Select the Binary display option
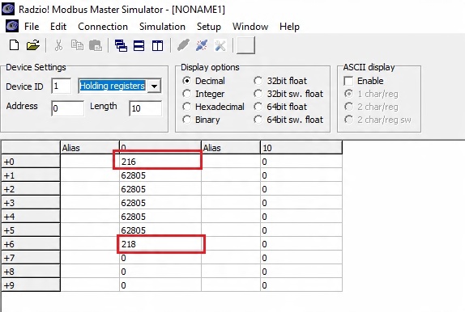This screenshot has height=312, width=465. (202, 120)
